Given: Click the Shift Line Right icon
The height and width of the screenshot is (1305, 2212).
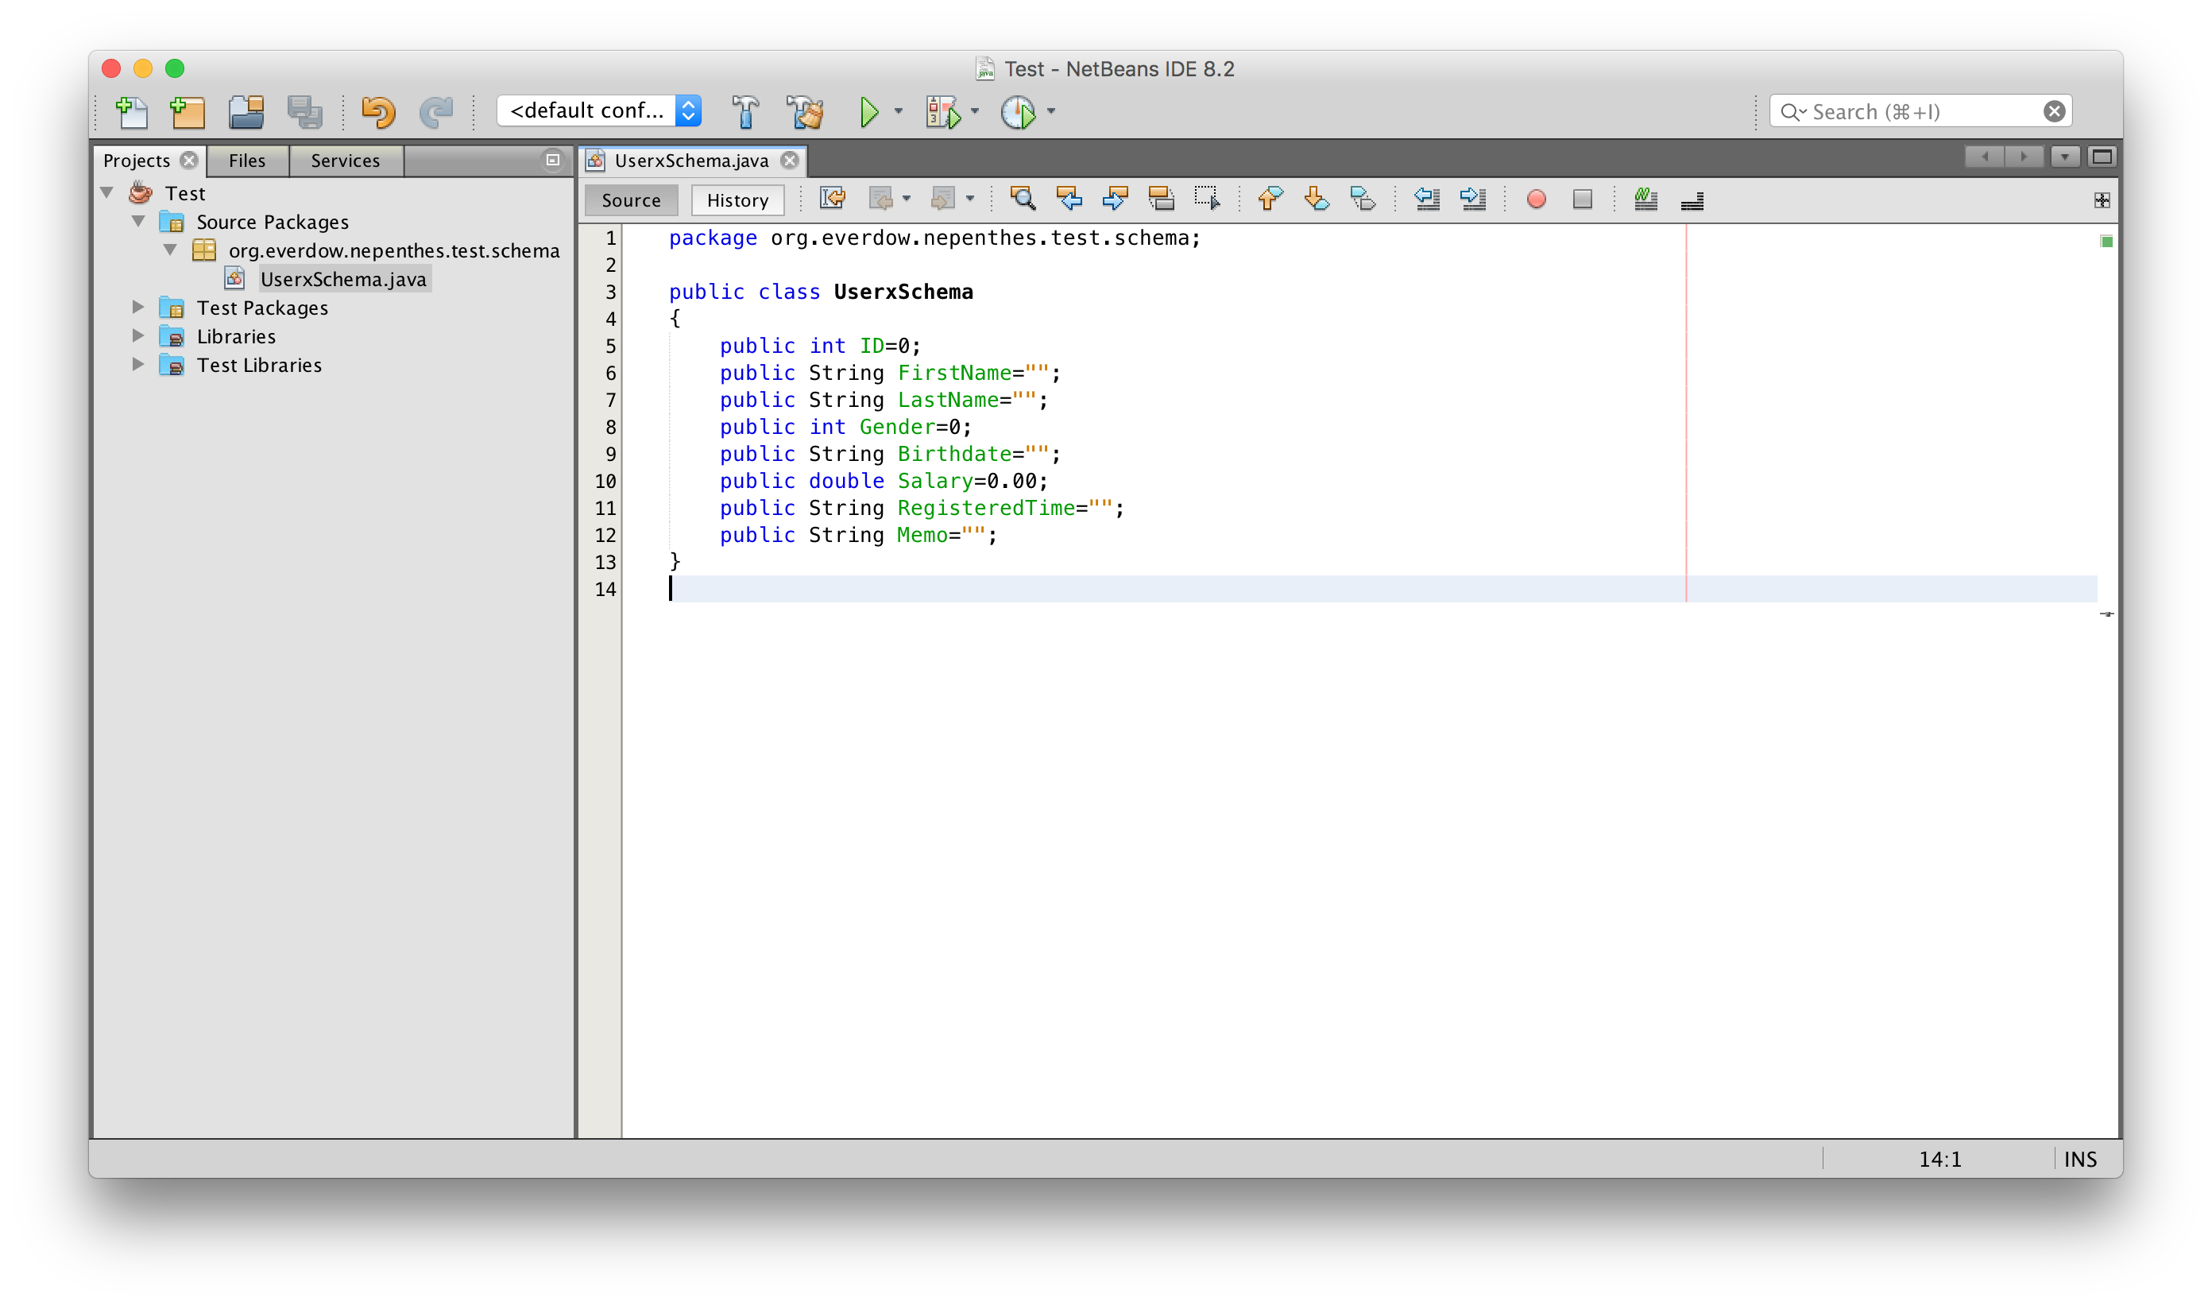Looking at the screenshot, I should pos(1472,199).
